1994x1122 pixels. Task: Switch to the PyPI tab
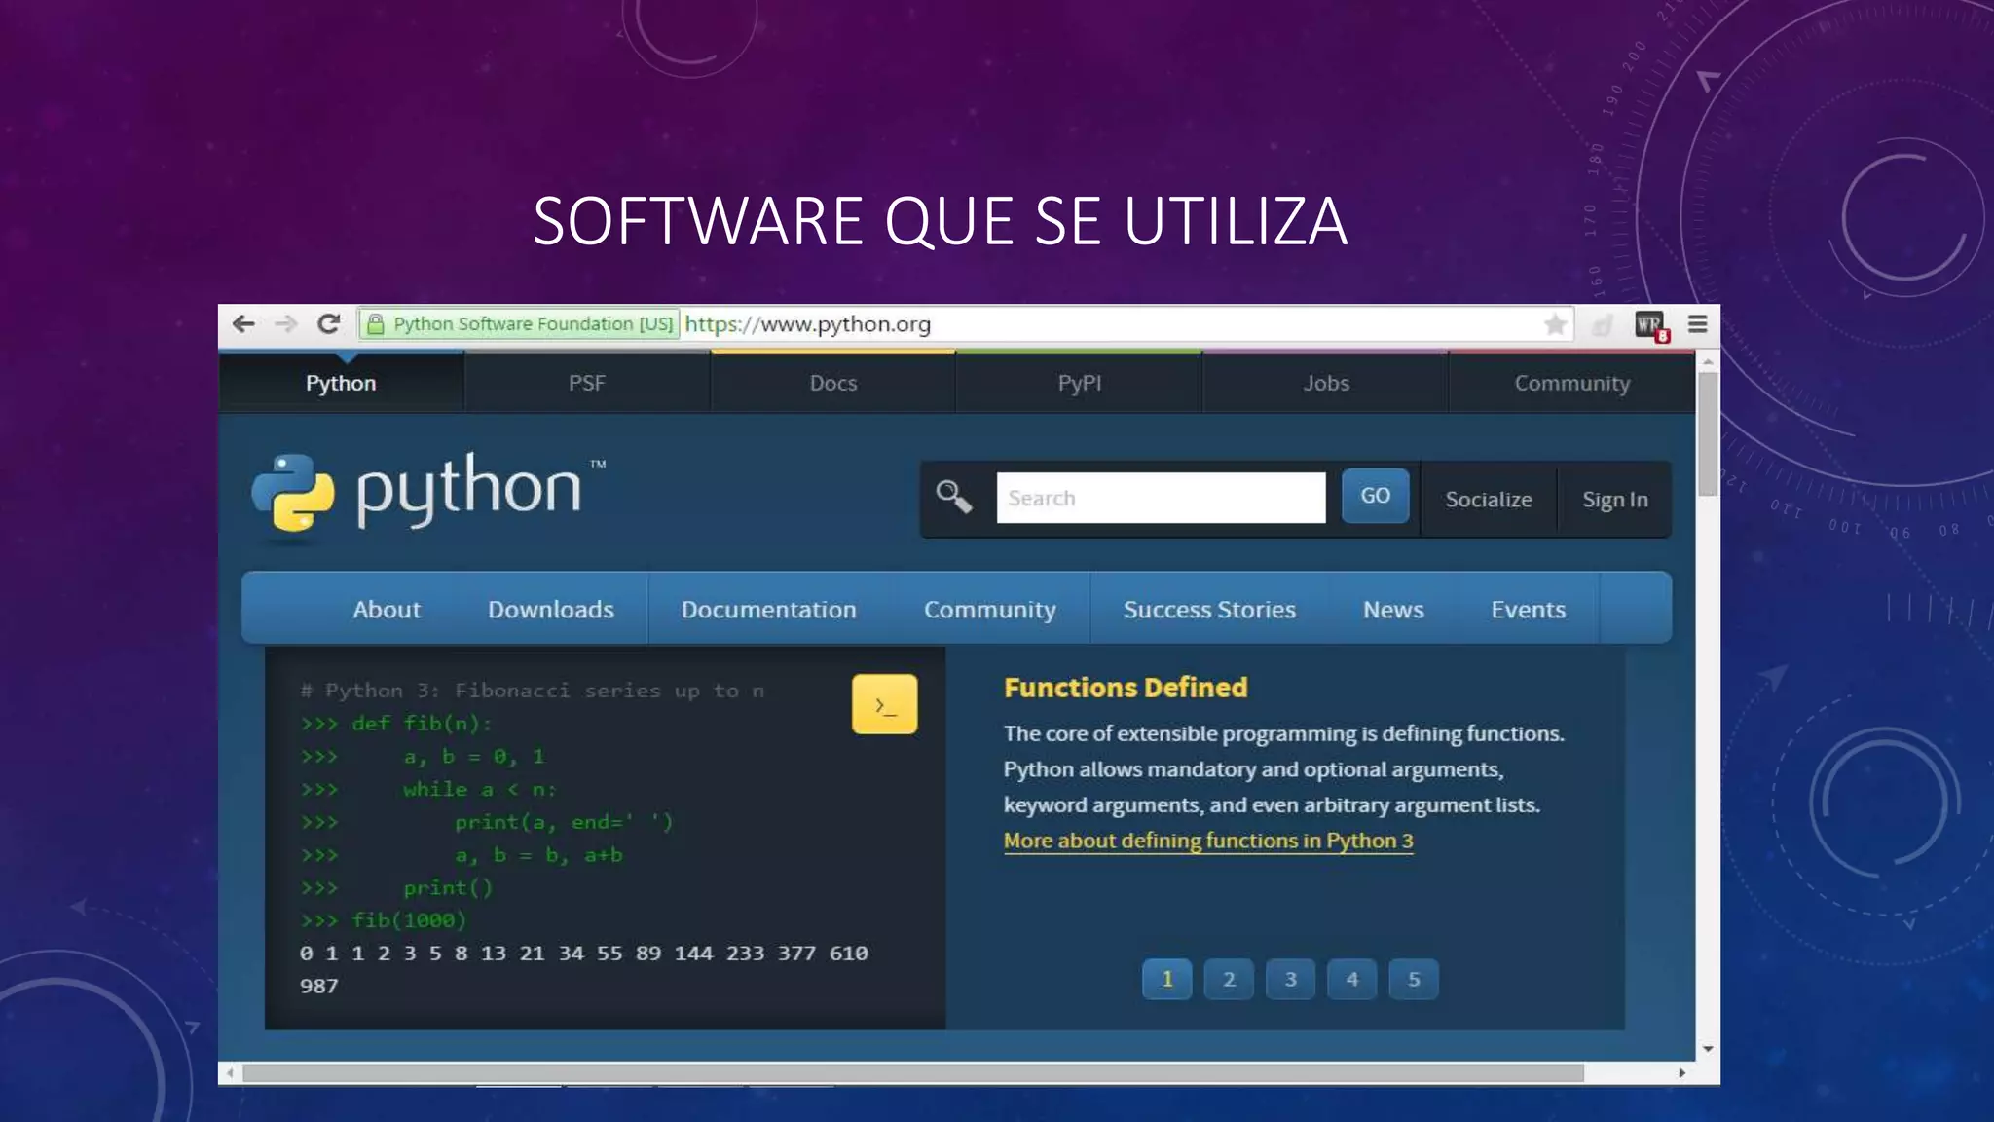click(x=1080, y=383)
